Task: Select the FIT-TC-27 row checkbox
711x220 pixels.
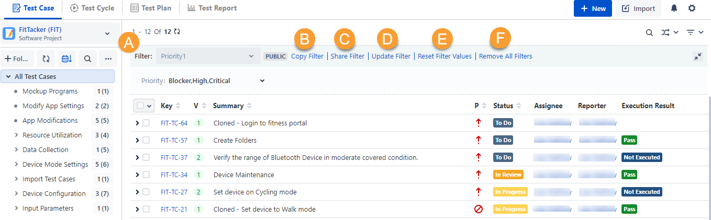Action: 146,192
